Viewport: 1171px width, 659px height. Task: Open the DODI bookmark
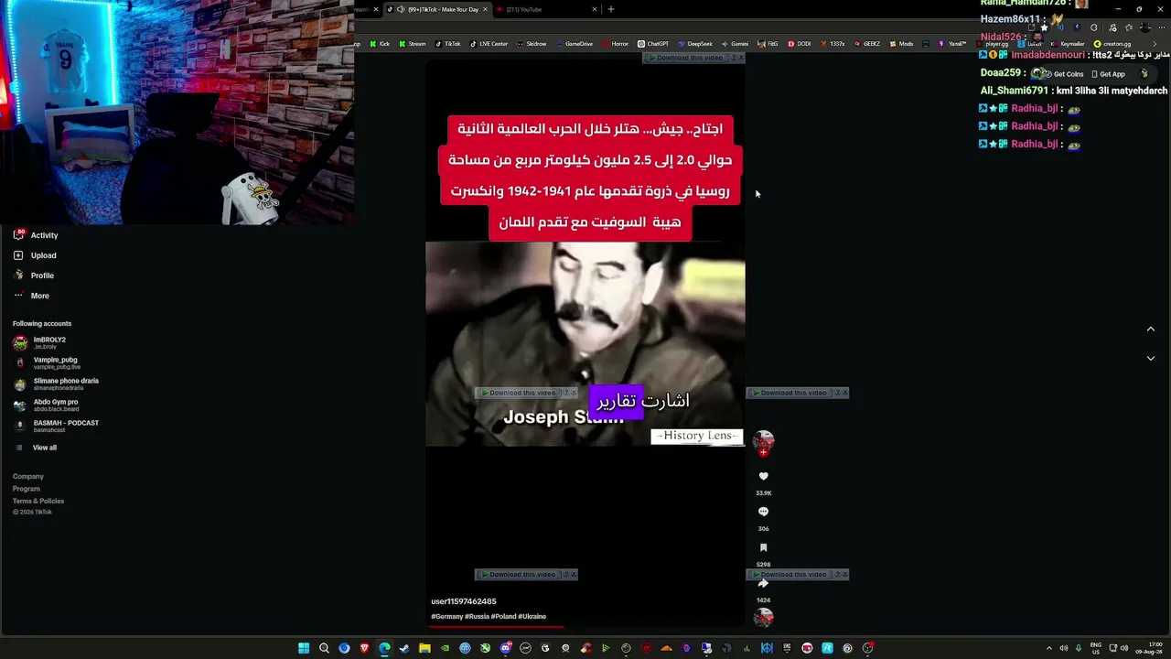[800, 44]
